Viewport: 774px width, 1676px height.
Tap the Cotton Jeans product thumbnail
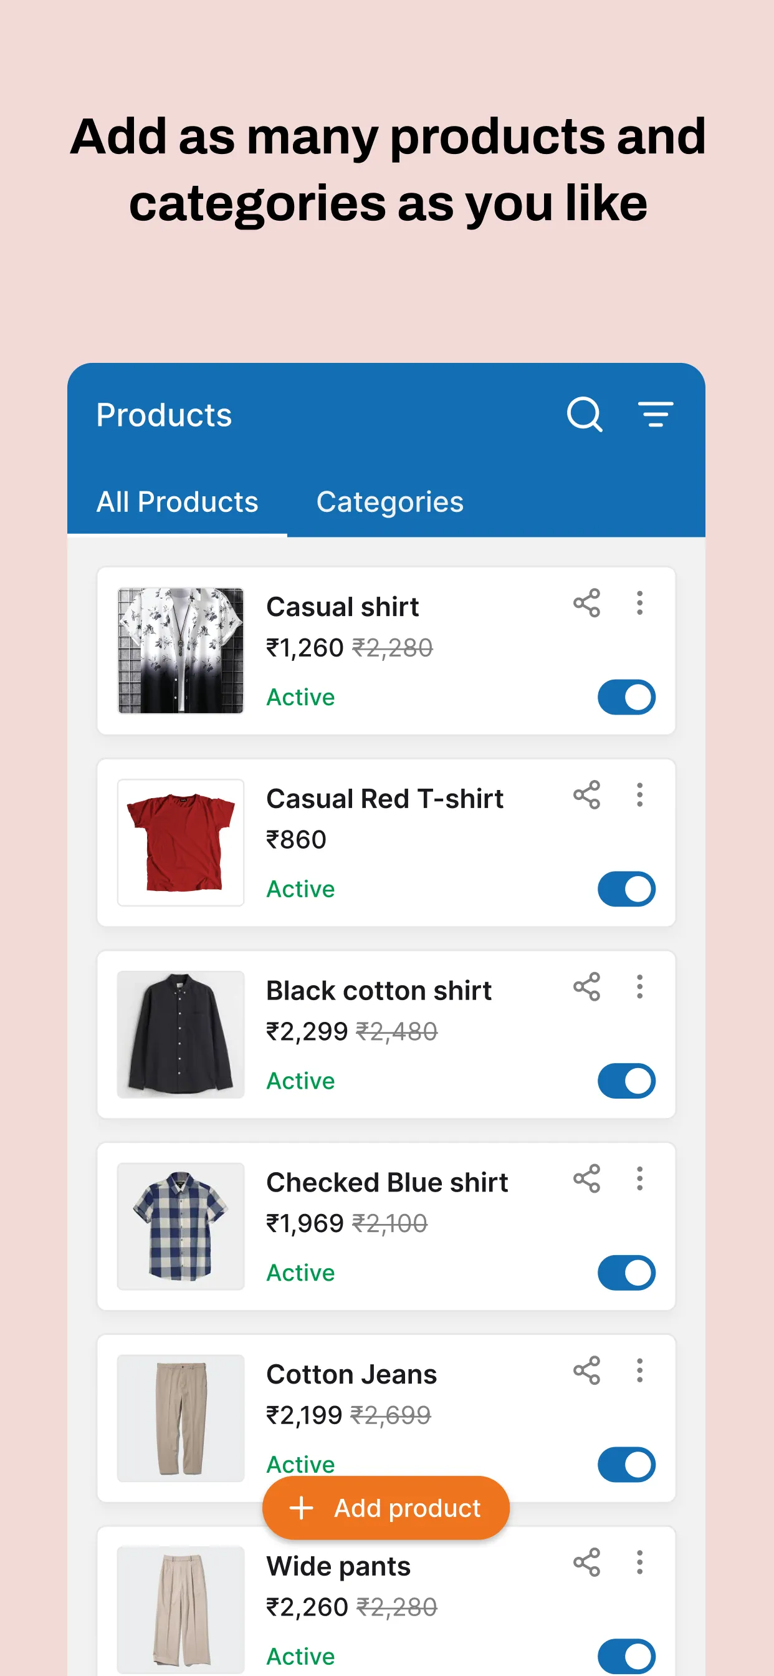click(181, 1418)
